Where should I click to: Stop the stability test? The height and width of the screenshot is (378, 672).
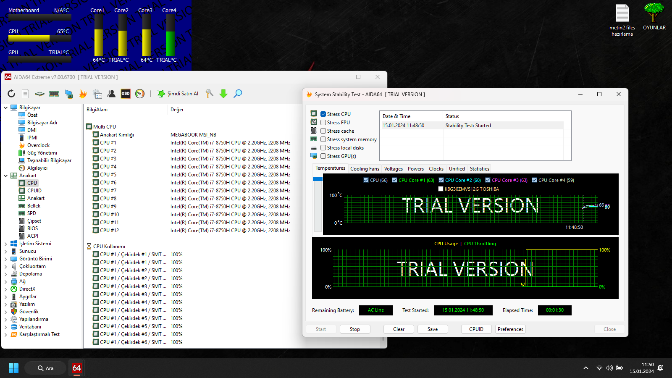click(355, 329)
